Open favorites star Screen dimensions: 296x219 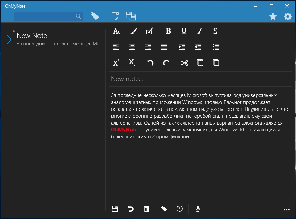pyautogui.click(x=273, y=16)
